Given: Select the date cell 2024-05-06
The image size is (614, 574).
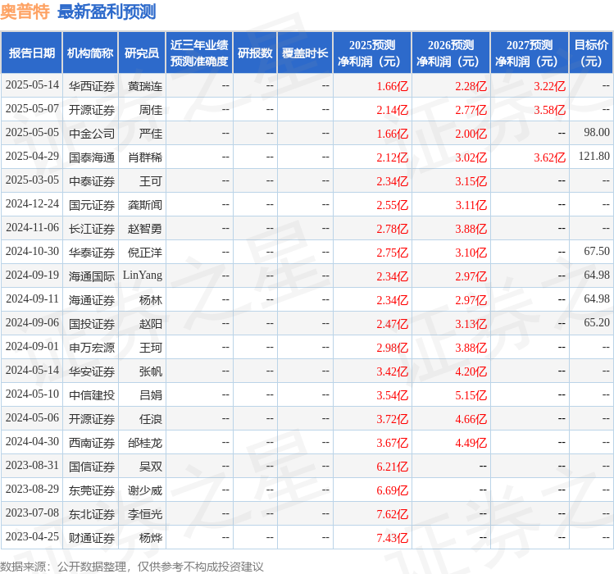Looking at the screenshot, I should [x=32, y=418].
